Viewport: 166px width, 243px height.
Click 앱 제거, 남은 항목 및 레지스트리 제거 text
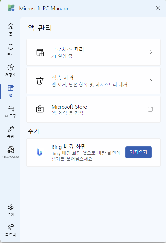pyautogui.click(x=89, y=85)
